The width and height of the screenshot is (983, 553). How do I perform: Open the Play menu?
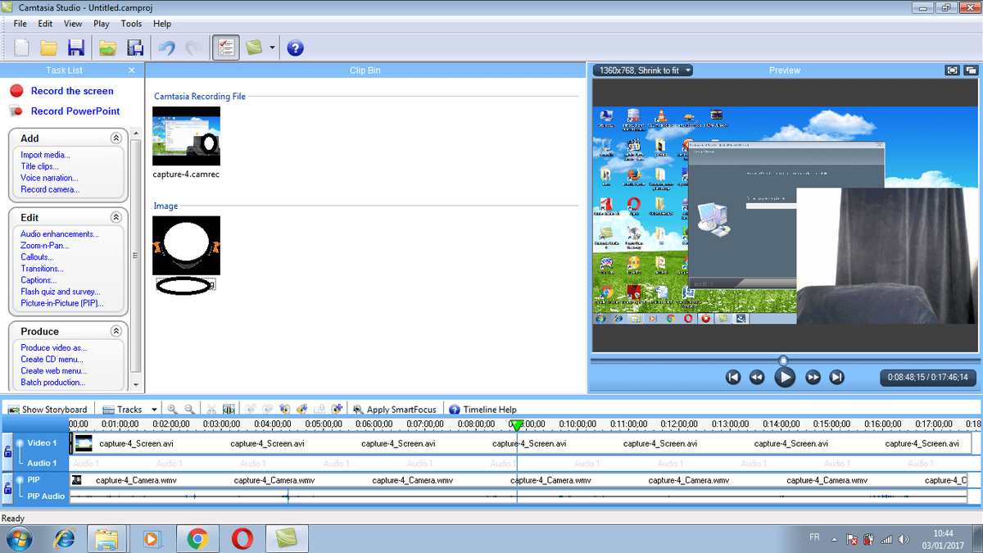(x=102, y=24)
